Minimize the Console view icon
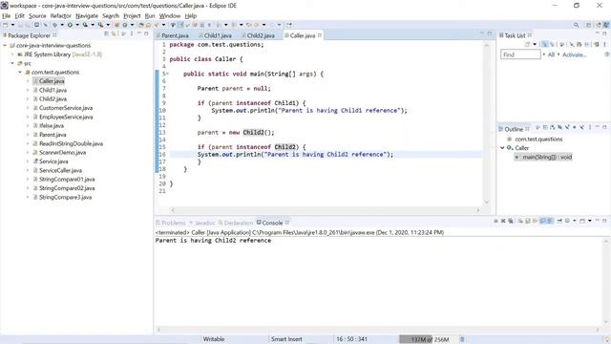Screen dimensions: 611x344 pos(598,221)
